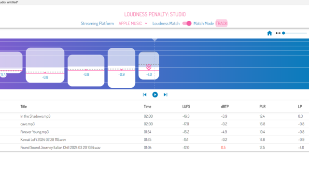Click the waveform block labeled -0.9
This screenshot has height=191, width=309.
[121, 68]
